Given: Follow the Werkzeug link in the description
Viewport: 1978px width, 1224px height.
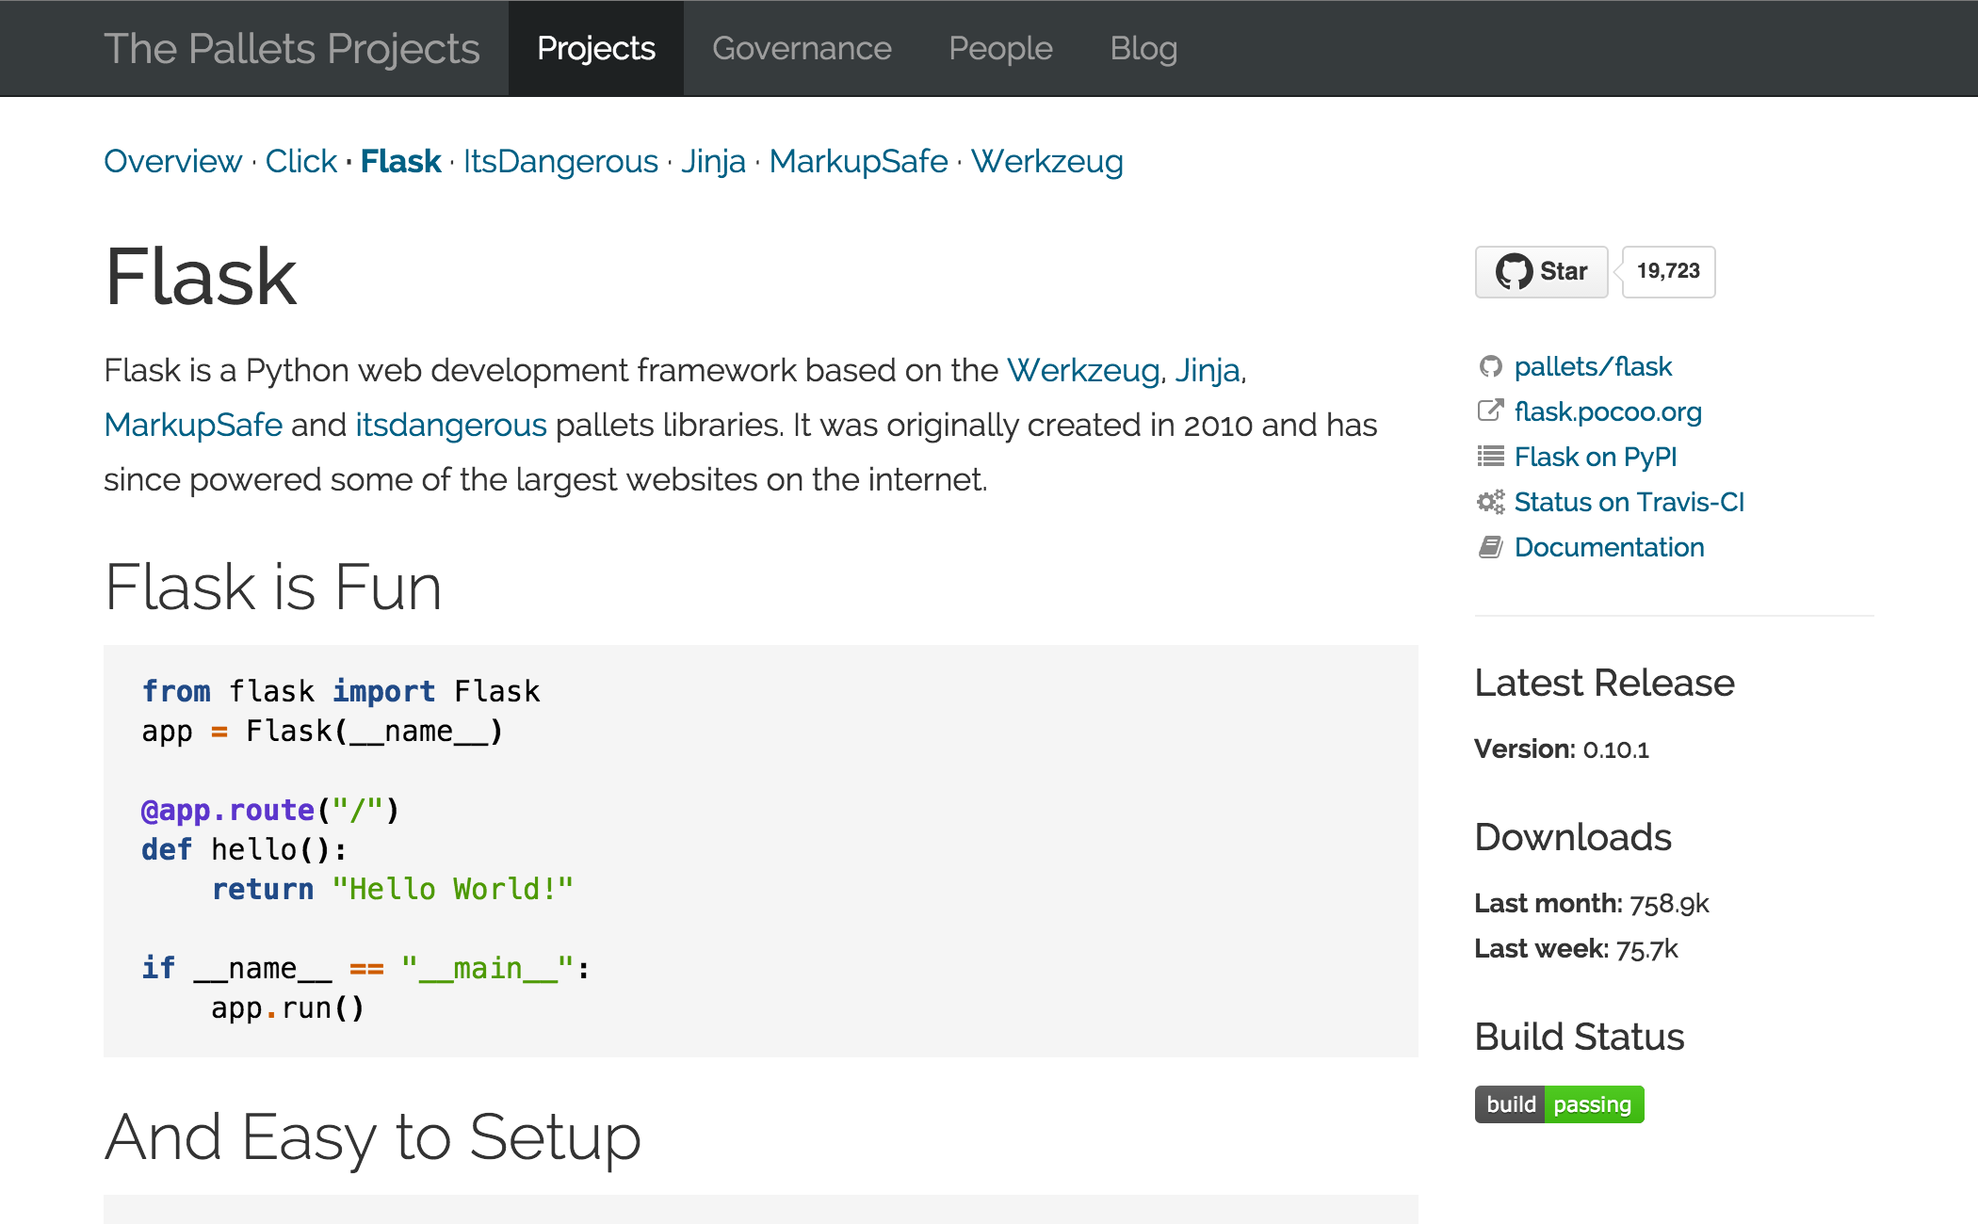Looking at the screenshot, I should click(x=1083, y=370).
